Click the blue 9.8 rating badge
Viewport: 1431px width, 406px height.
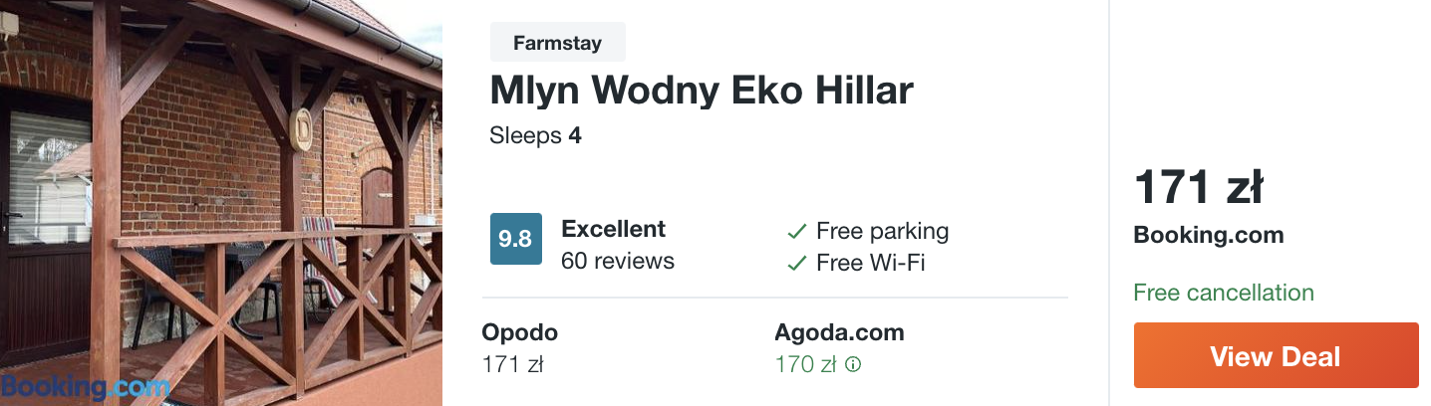coord(515,239)
